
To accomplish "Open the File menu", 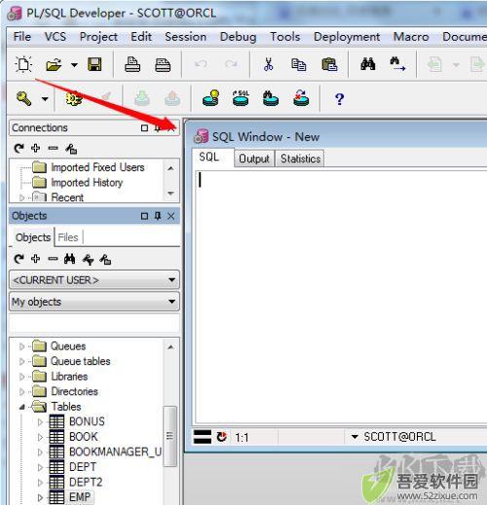I will click(x=22, y=37).
